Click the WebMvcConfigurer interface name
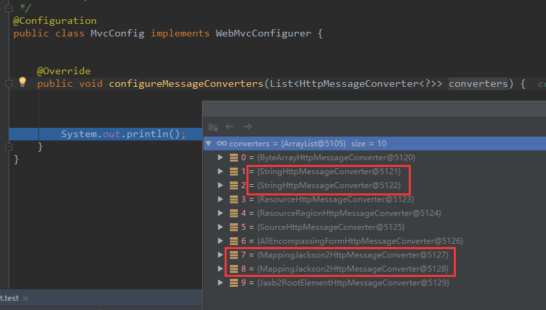546x310 pixels. (x=263, y=33)
